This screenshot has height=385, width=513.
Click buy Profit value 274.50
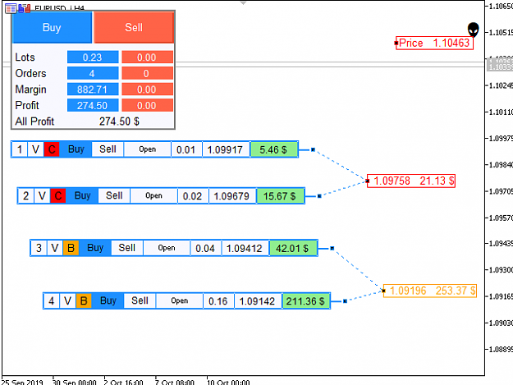[x=93, y=105]
